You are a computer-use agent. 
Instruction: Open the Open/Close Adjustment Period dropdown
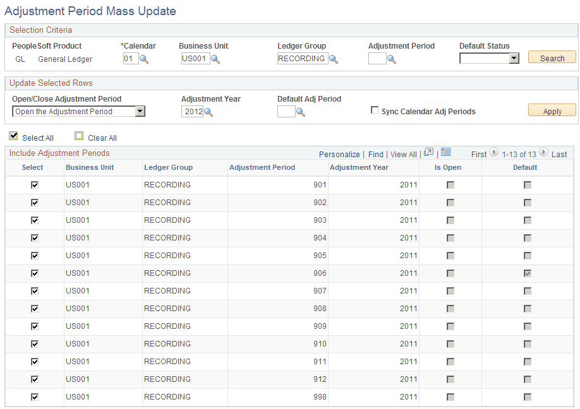tap(78, 110)
